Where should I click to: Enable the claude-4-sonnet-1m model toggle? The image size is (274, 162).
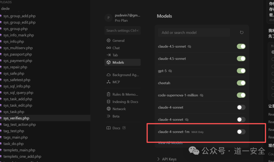coord(241,132)
